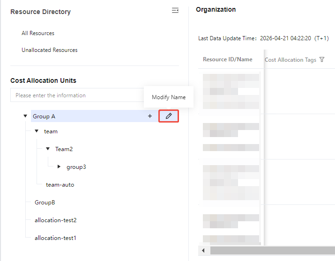Click the horizontal scrollbar left arrow
The image size is (335, 261).
203,251
